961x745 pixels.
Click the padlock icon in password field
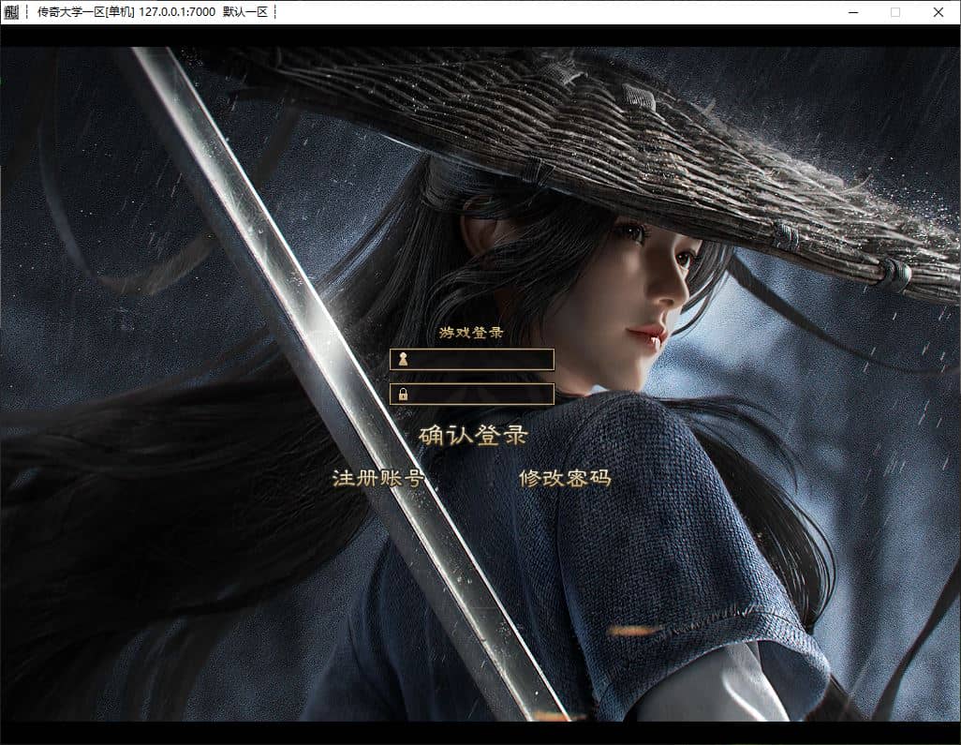(x=403, y=395)
